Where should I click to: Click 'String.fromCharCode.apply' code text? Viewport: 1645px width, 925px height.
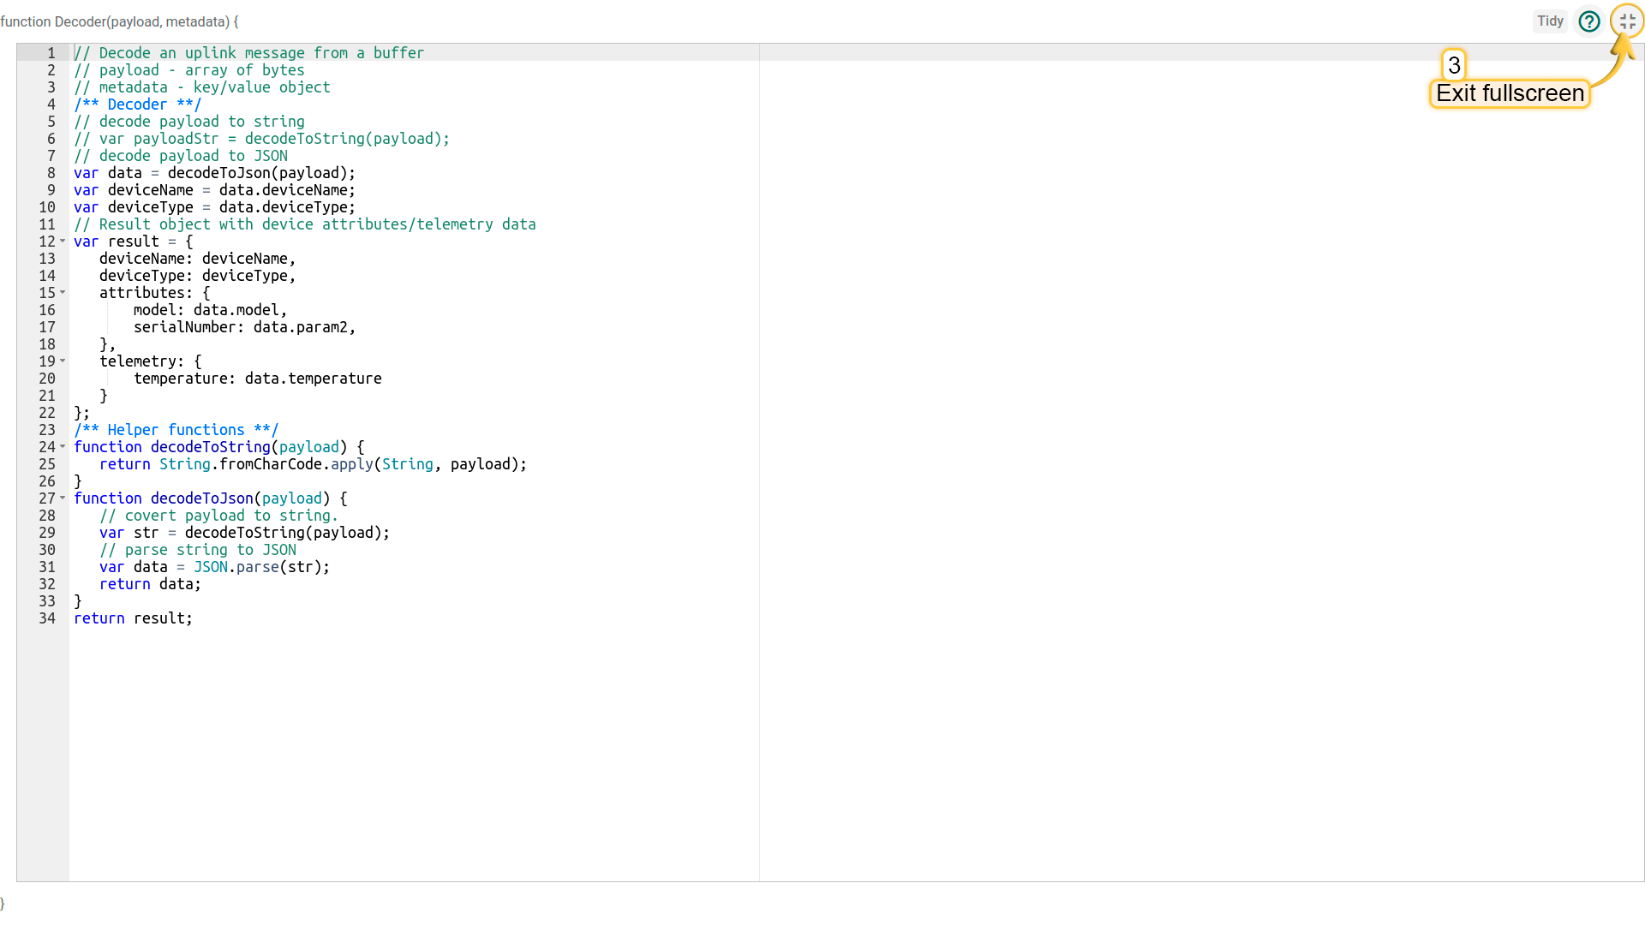tap(266, 464)
